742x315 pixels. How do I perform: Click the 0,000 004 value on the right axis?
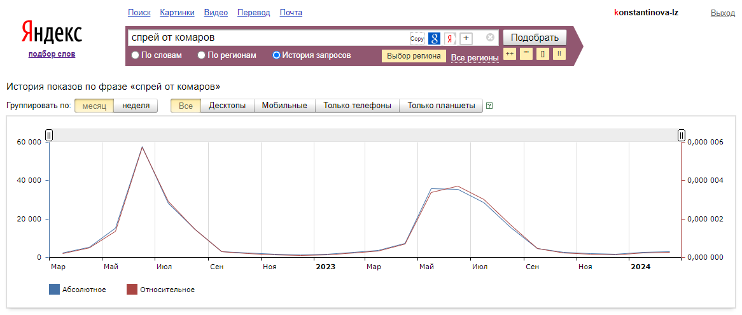[704, 180]
